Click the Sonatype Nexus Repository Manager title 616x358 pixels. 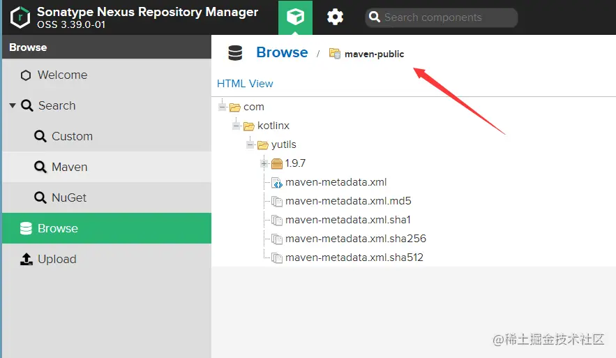(x=147, y=12)
